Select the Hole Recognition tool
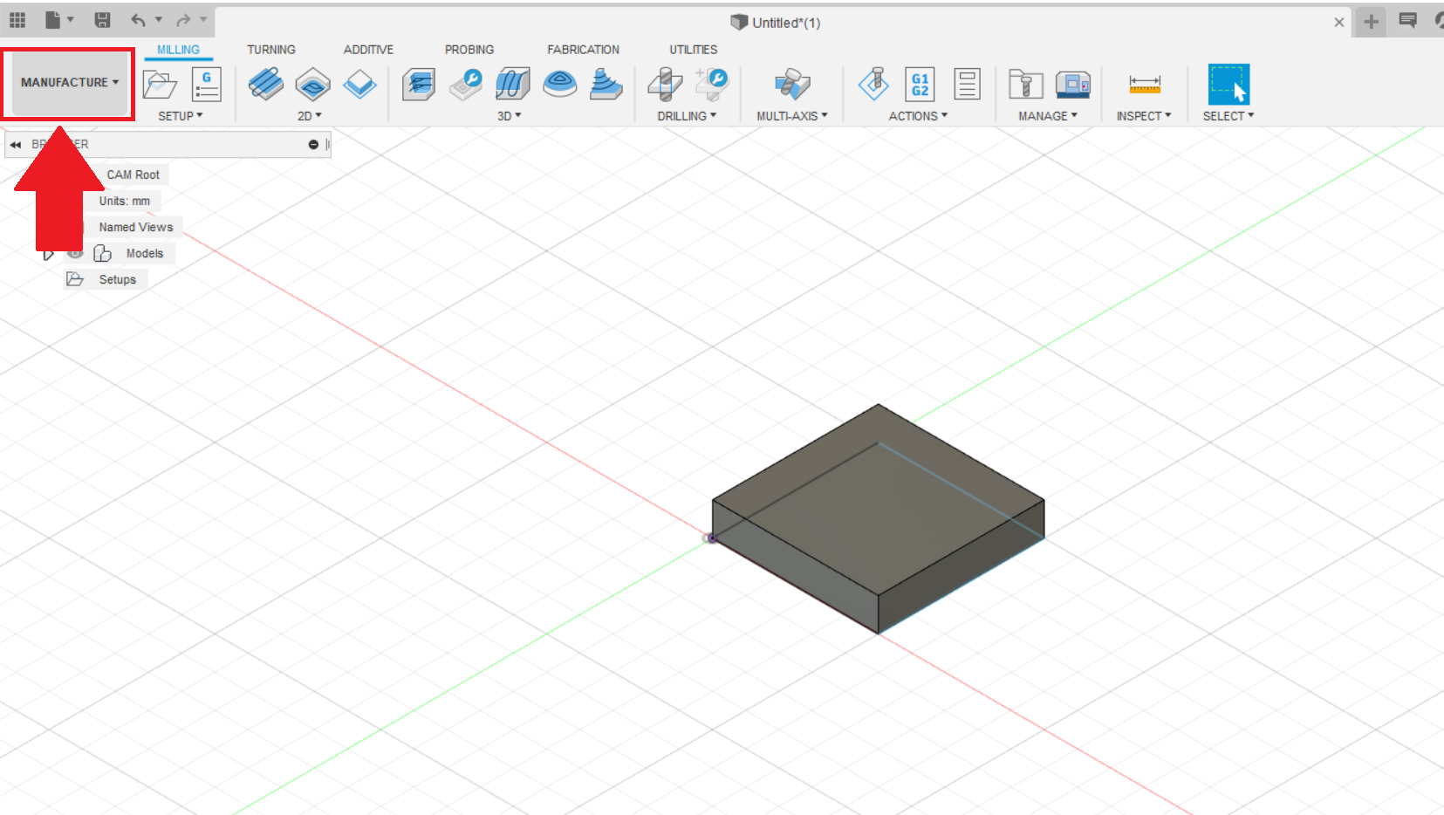 point(712,85)
